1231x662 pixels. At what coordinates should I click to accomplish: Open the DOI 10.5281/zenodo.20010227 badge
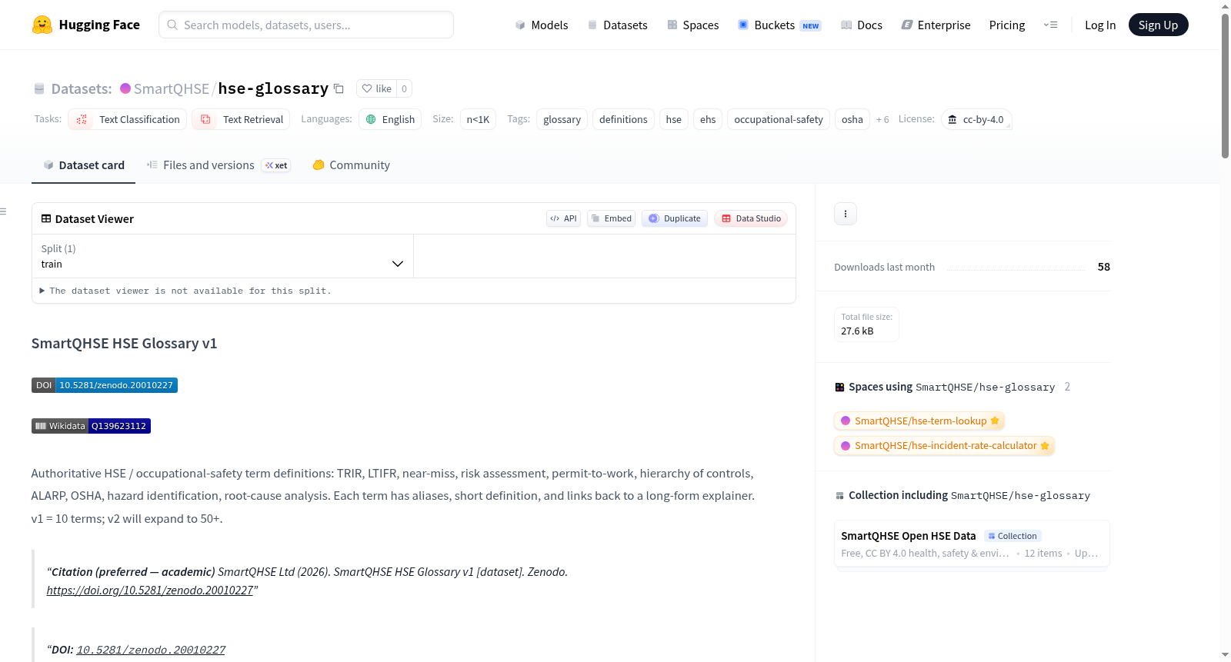[x=105, y=385]
